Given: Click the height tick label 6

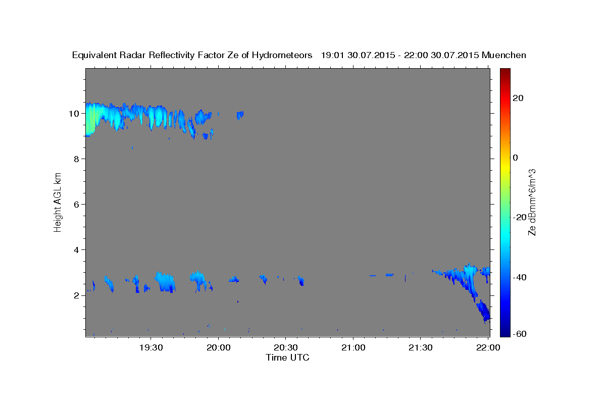Looking at the screenshot, I should (x=76, y=205).
